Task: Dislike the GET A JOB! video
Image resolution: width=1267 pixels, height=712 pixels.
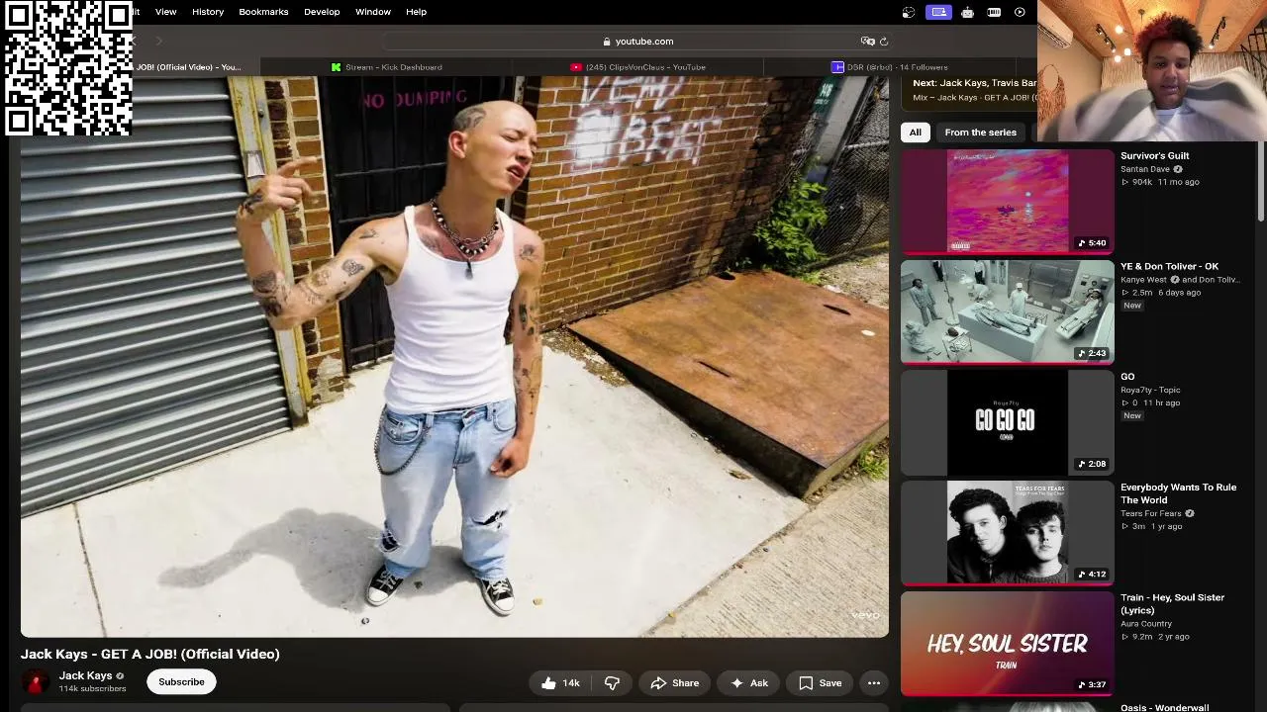Action: click(x=612, y=682)
